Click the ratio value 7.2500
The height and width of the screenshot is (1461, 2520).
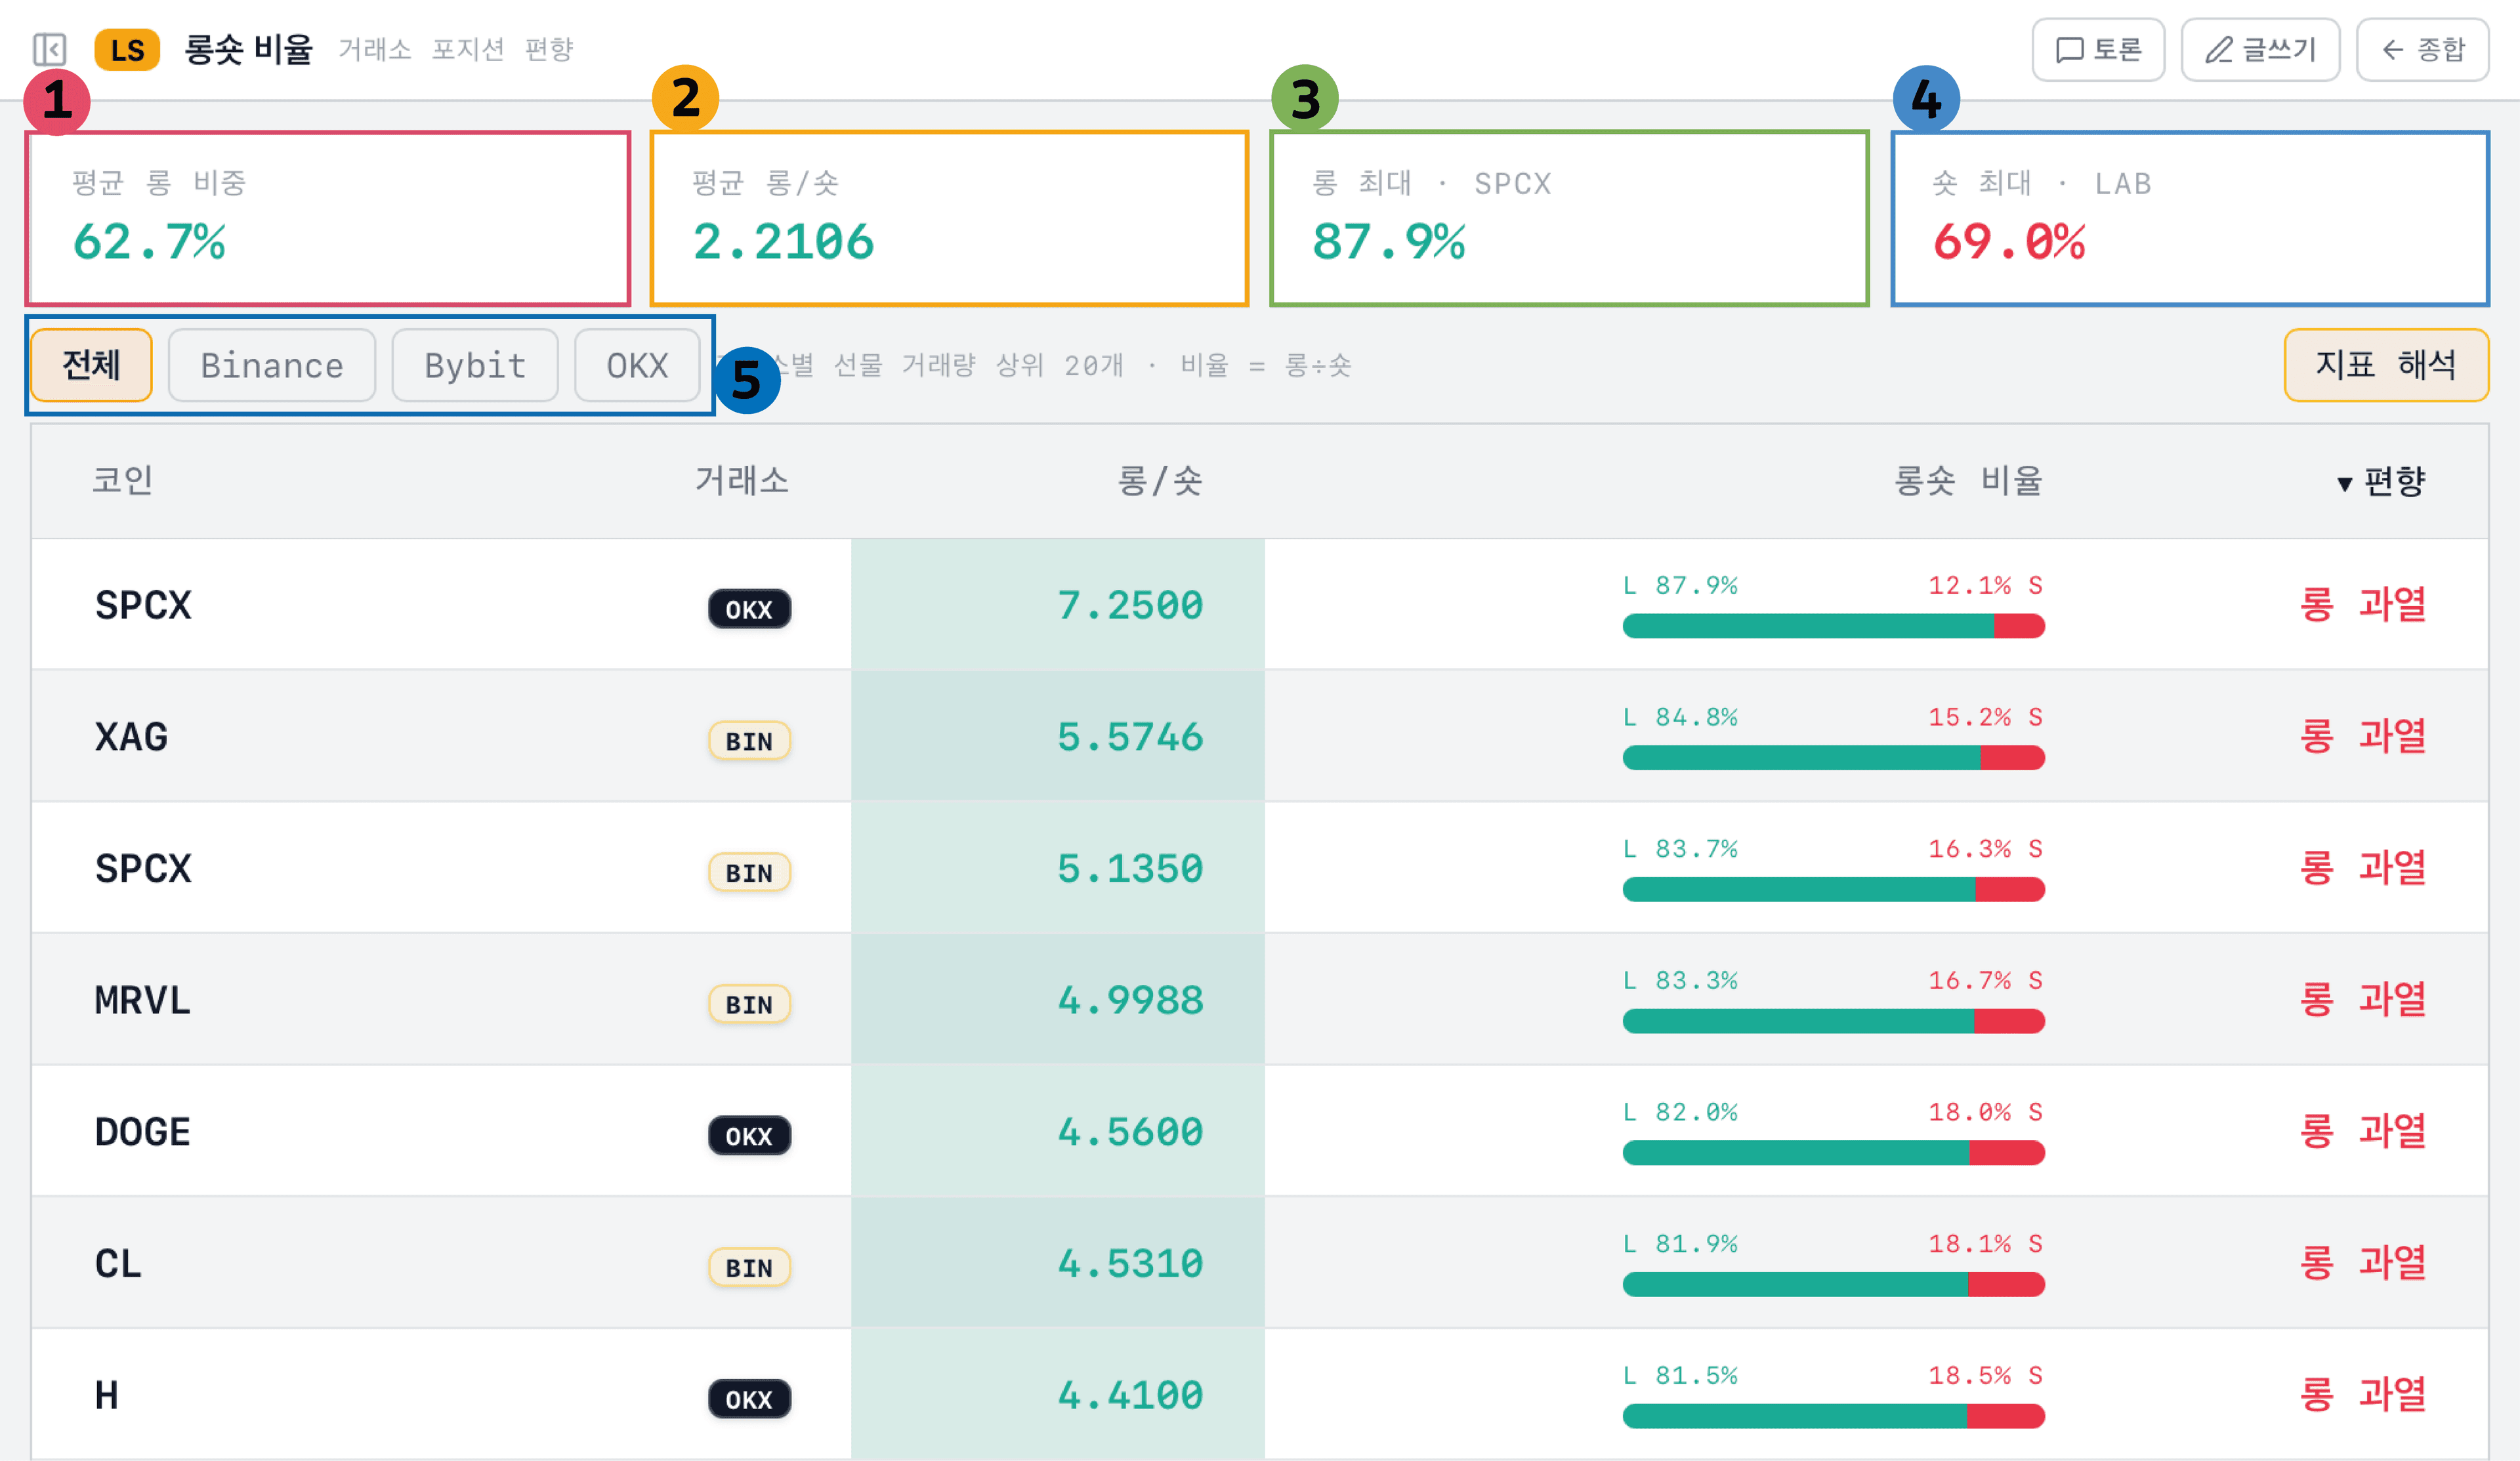pyautogui.click(x=1130, y=605)
